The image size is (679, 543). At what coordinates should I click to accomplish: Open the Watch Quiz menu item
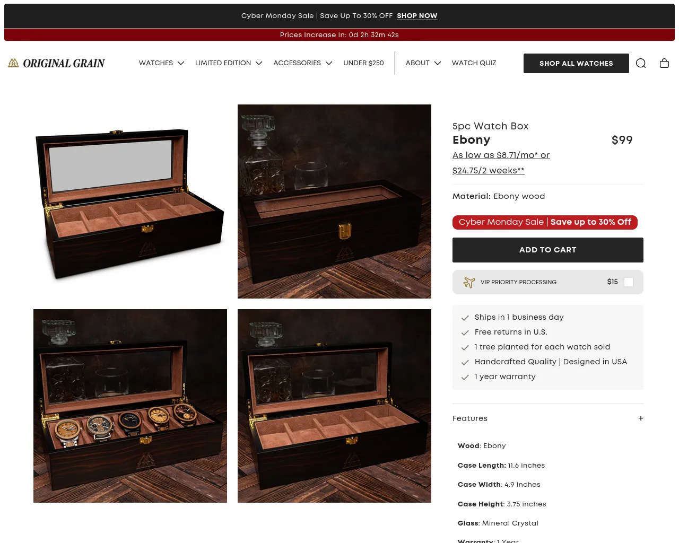(x=474, y=63)
